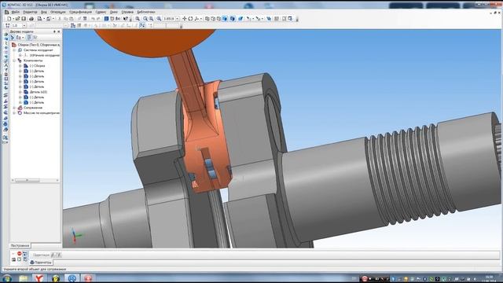Open the Справка menu
This screenshot has width=503, height=283.
[x=127, y=12]
